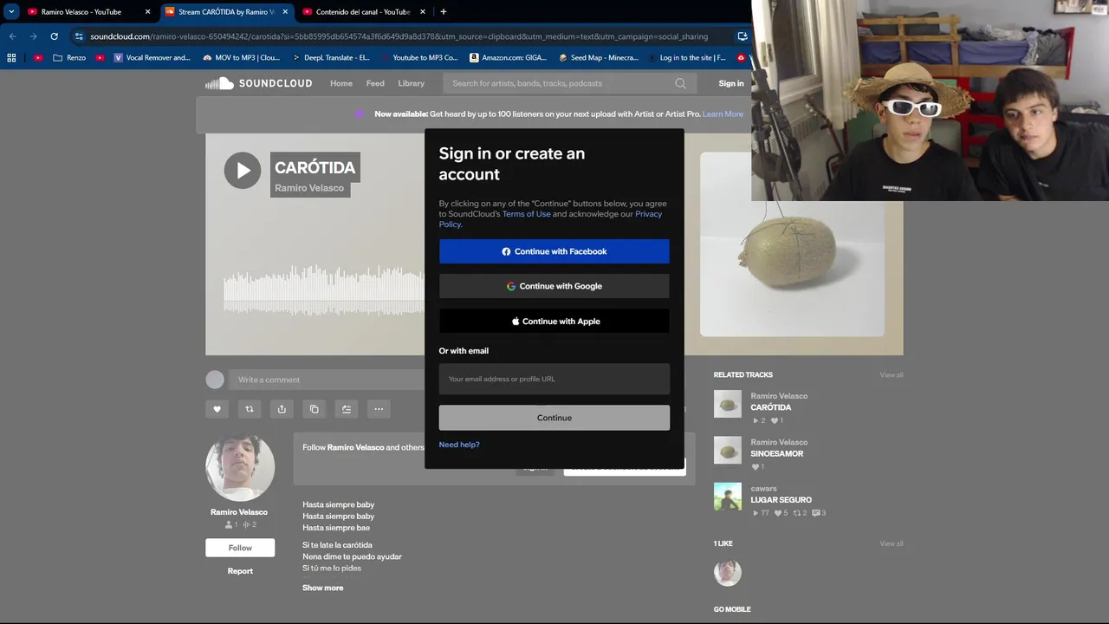Click the Report link
This screenshot has width=1109, height=624.
(240, 571)
